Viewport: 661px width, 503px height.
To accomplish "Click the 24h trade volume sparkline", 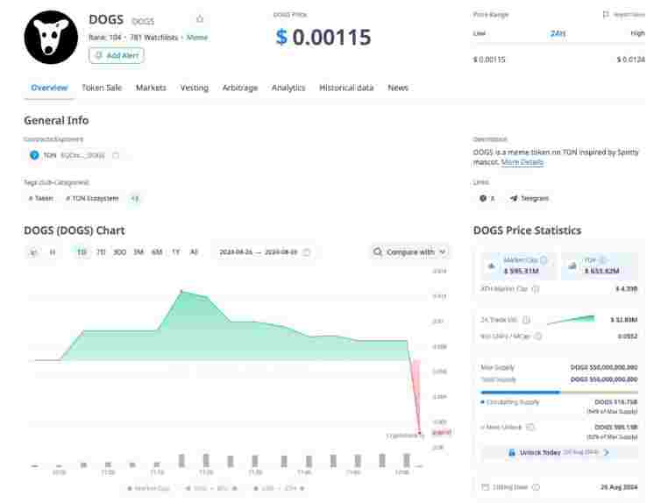I will pyautogui.click(x=571, y=320).
